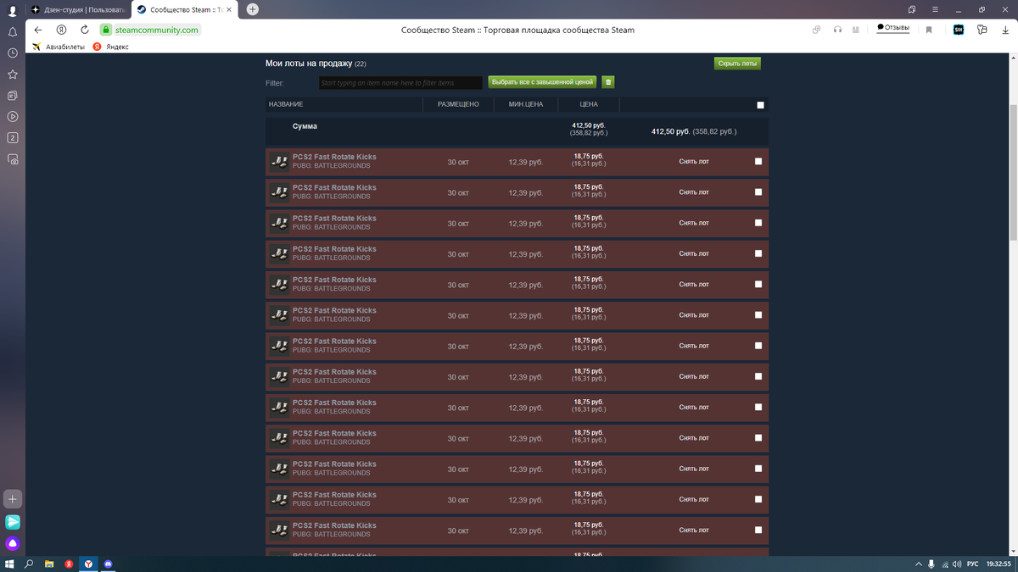The width and height of the screenshot is (1018, 572).
Task: Focus the Filter item name field
Action: click(400, 83)
